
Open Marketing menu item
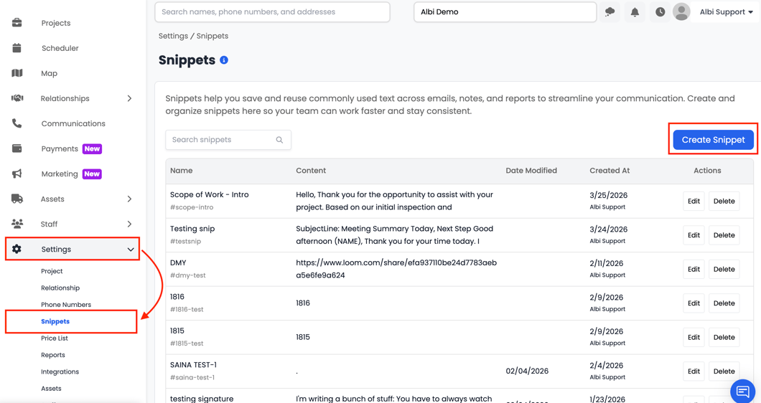pos(60,174)
